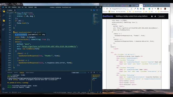Screen dimensions: 173x97
Task: Close the terminal panel
Action: coord(100,72)
